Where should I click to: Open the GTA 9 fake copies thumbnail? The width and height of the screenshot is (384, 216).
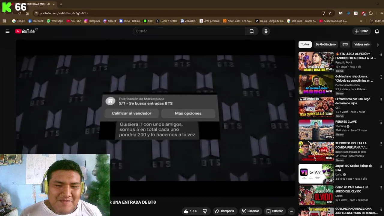[x=316, y=174]
